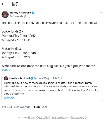Click the post timestamp 上午6:31 · 2025年6月8日
105x120 pixels.
click(16, 107)
